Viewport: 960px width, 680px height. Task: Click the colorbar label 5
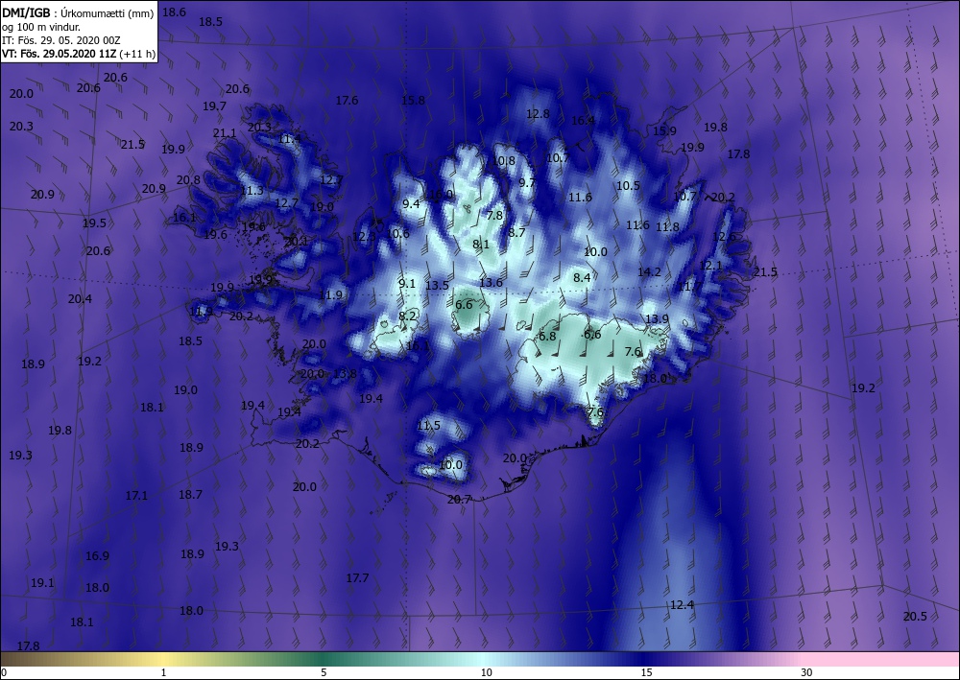pos(324,672)
